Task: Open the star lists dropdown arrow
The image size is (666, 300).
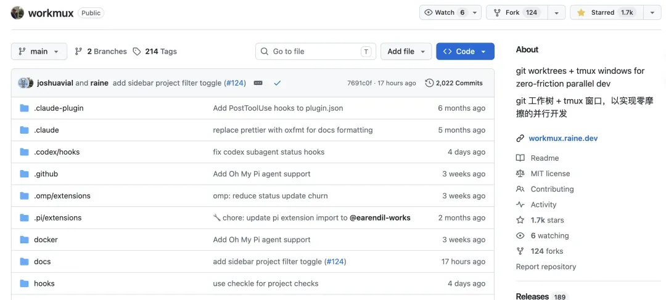Action: [x=652, y=13]
